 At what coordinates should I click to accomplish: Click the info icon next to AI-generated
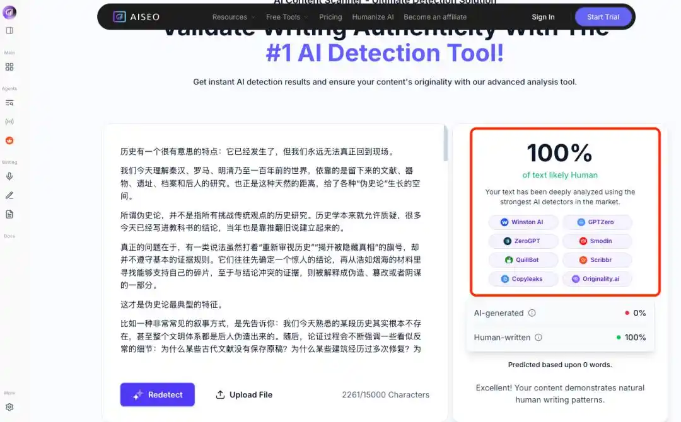pos(532,312)
